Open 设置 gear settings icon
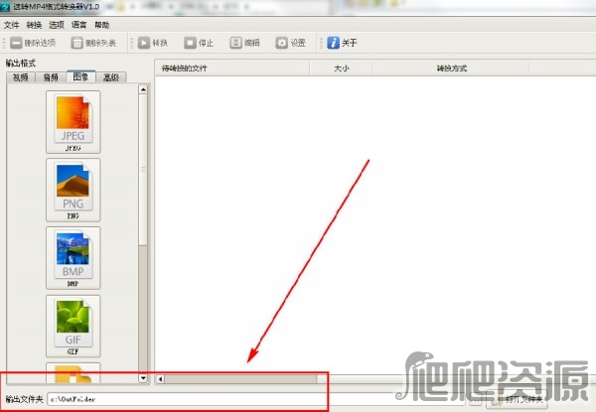This screenshot has height=412, width=596. (x=282, y=43)
